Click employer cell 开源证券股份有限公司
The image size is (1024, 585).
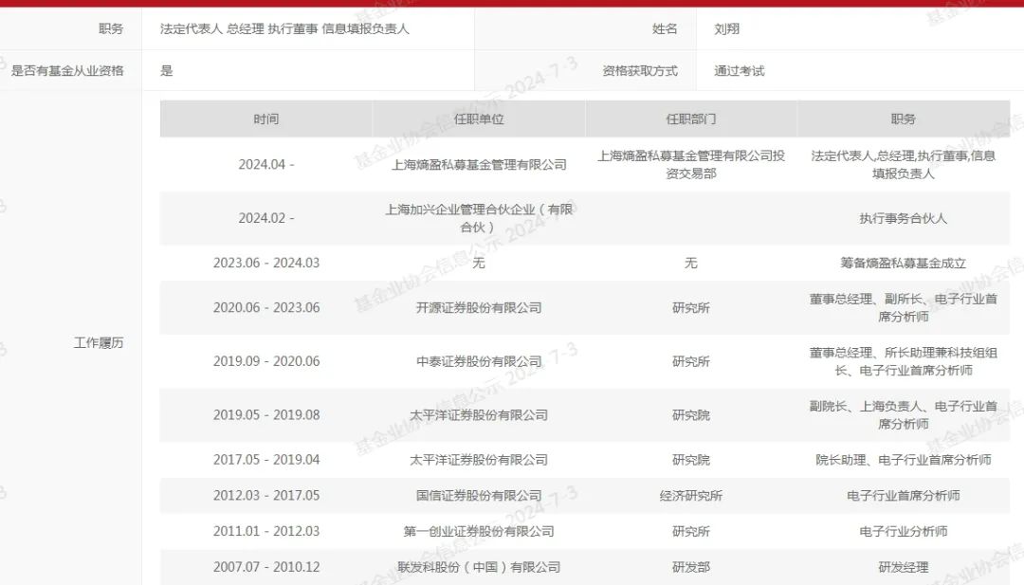click(479, 307)
